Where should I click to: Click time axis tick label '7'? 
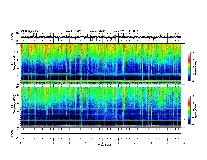pyautogui.click(x=135, y=143)
